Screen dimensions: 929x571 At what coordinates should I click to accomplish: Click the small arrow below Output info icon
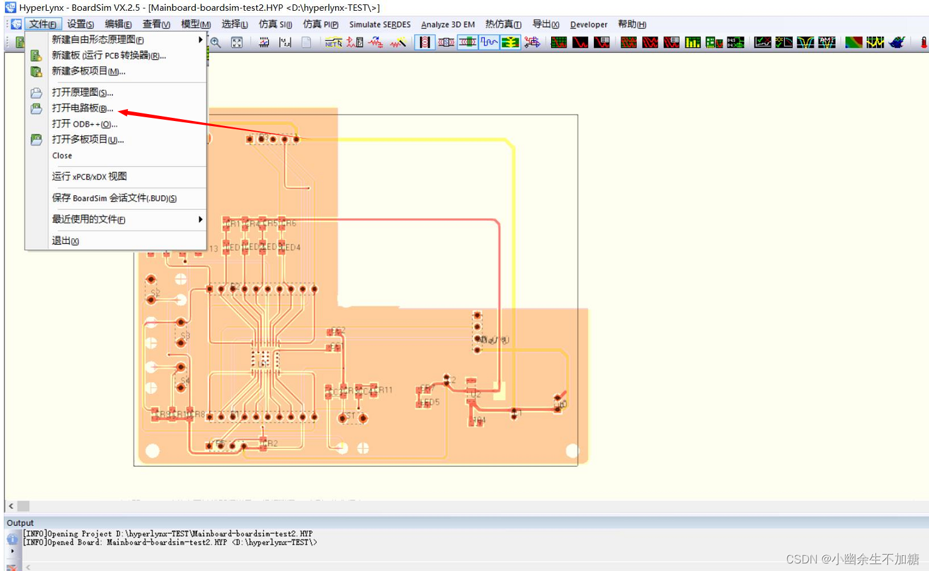tap(12, 551)
